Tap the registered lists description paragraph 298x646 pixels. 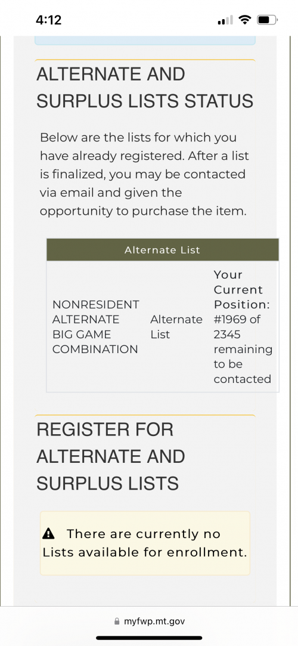144,174
